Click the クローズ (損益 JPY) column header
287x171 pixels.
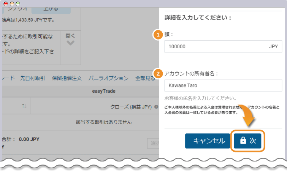point(131,107)
